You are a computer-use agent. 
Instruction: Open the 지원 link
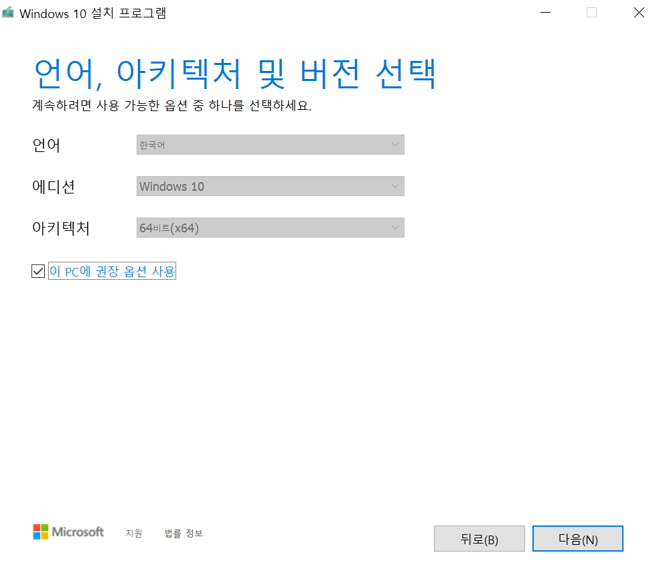[134, 534]
